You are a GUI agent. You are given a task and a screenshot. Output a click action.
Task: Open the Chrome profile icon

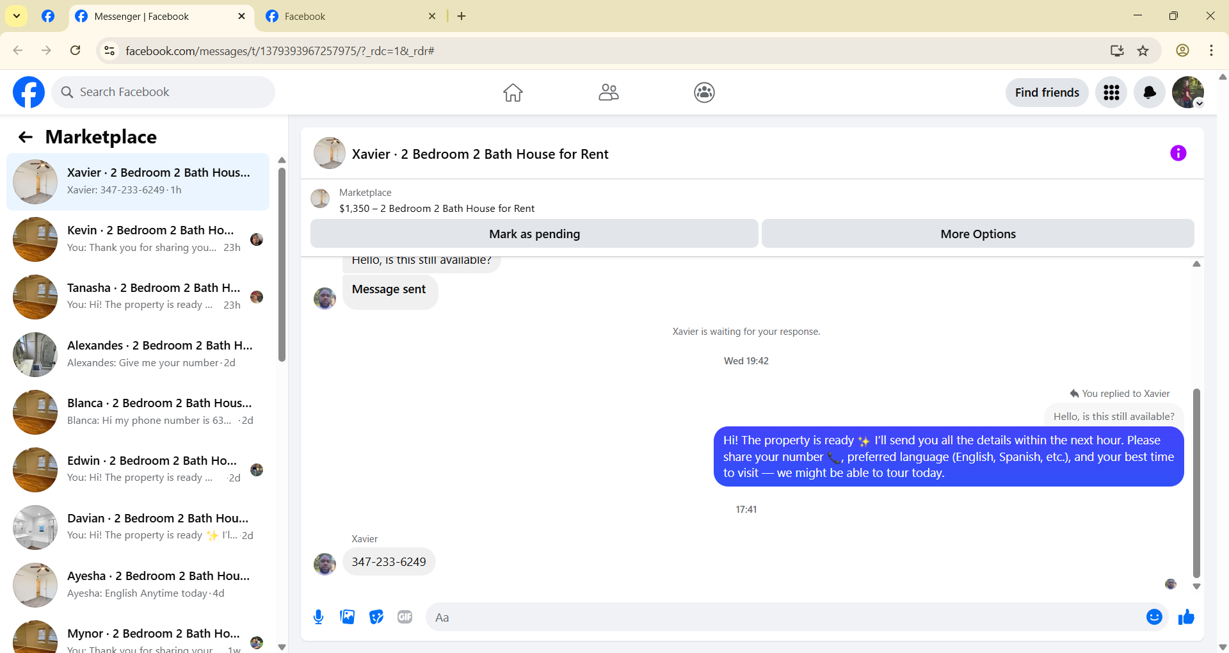(1183, 51)
